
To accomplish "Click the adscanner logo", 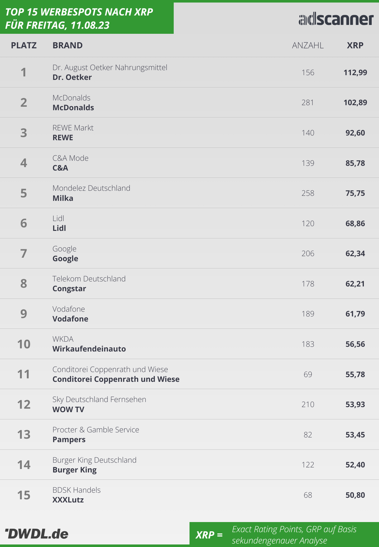I will [x=336, y=20].
